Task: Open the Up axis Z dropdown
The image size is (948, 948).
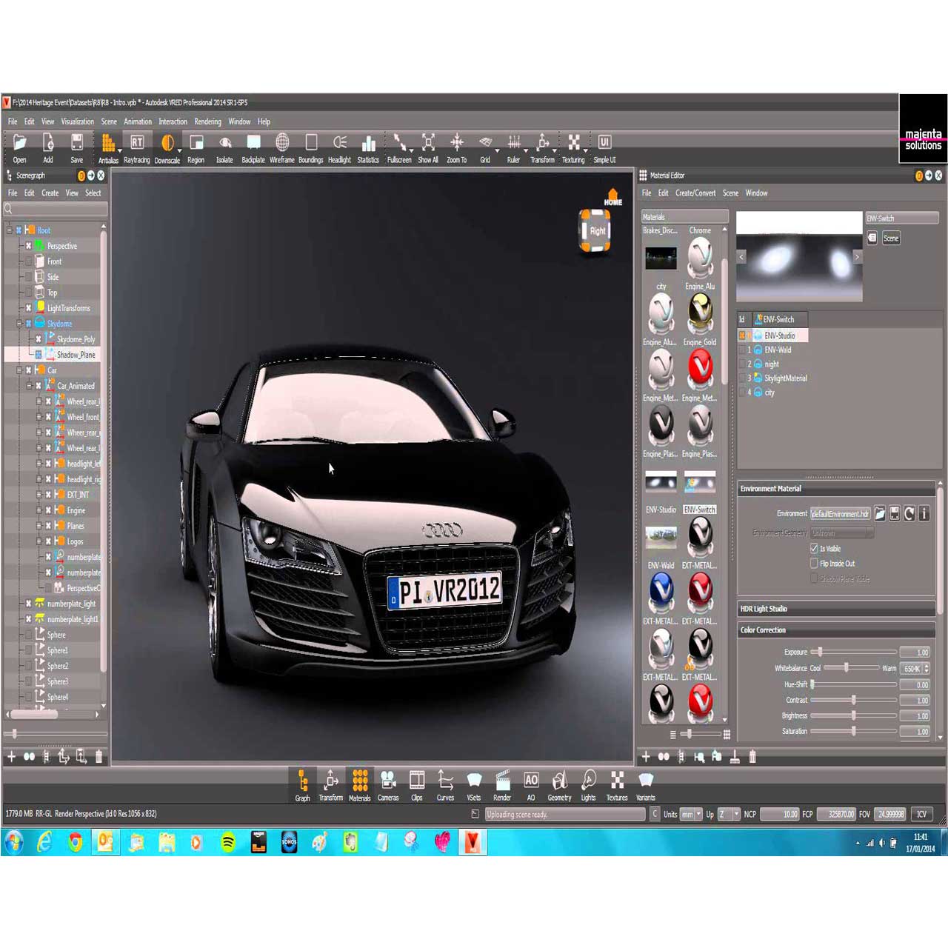Action: [728, 814]
